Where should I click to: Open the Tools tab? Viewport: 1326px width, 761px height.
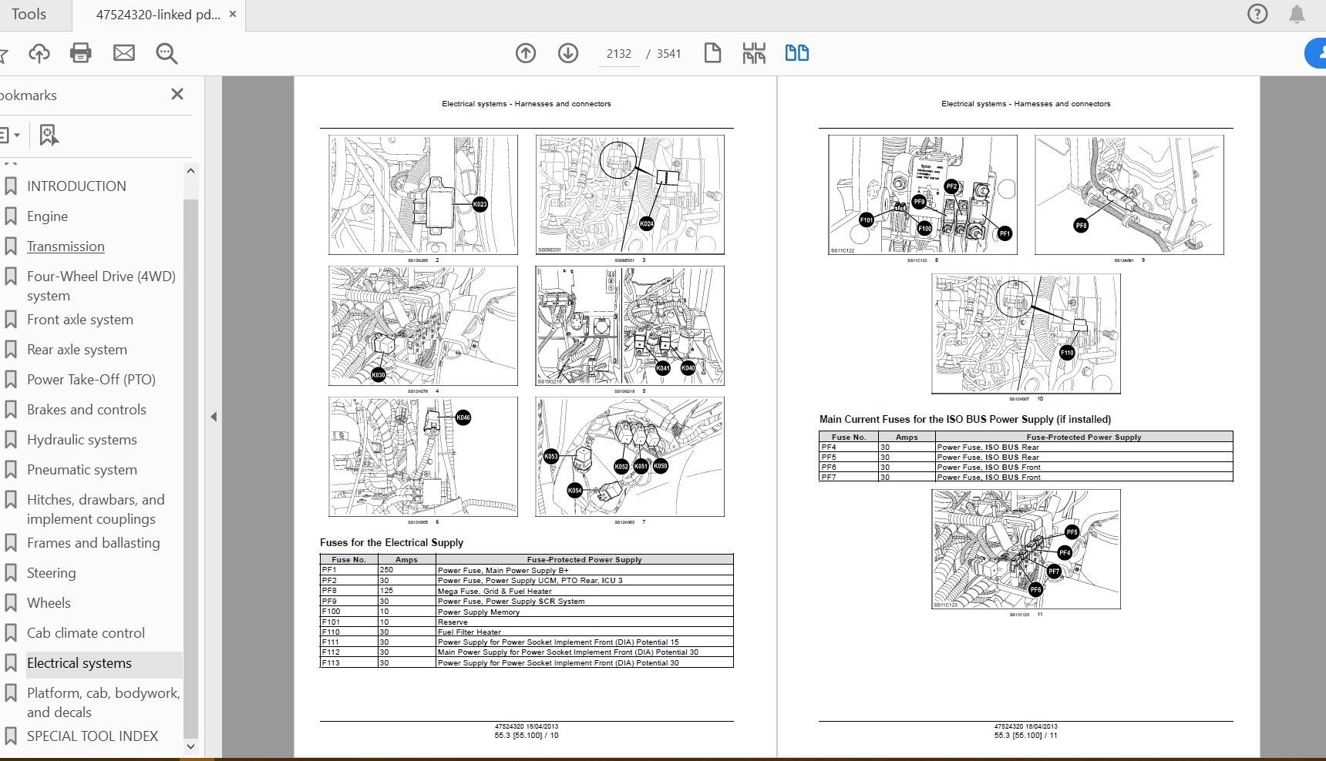29,14
